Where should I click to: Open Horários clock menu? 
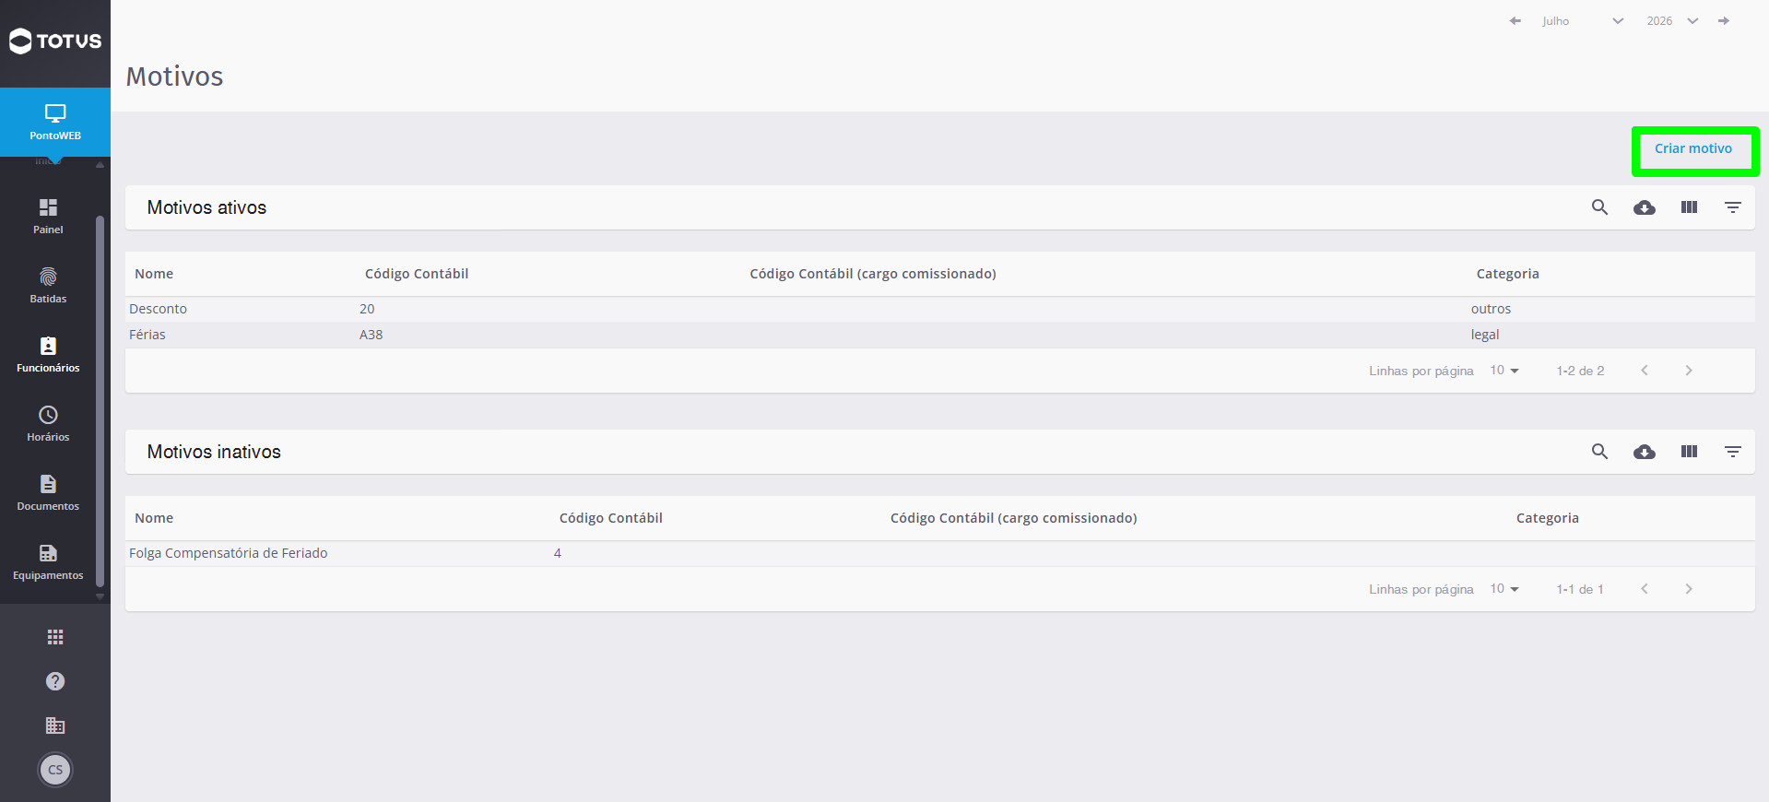point(48,423)
